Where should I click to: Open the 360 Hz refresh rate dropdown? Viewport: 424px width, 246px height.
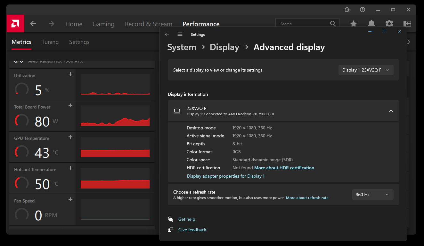click(372, 195)
